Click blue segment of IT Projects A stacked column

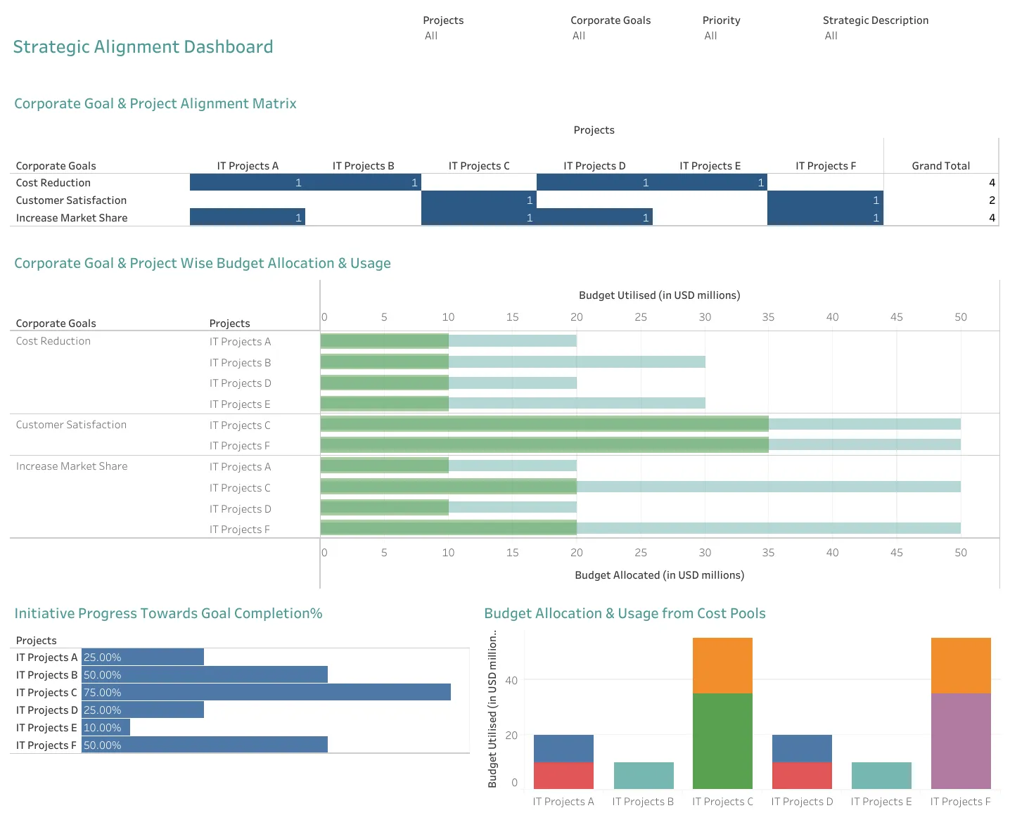pos(563,748)
